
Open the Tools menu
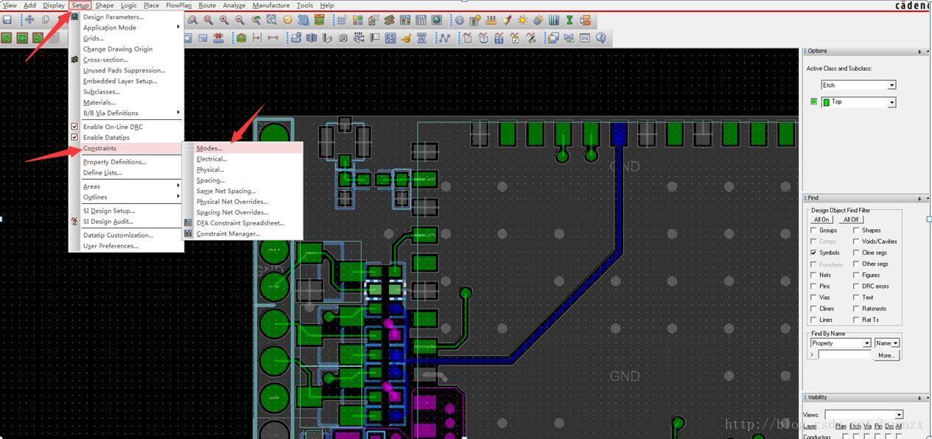(304, 5)
